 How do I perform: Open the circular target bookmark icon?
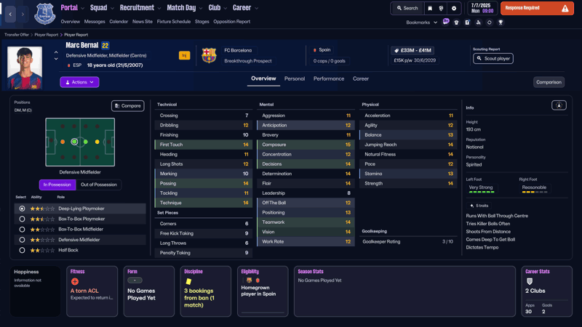pyautogui.click(x=489, y=23)
